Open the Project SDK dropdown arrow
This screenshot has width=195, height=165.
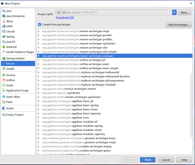174,12
